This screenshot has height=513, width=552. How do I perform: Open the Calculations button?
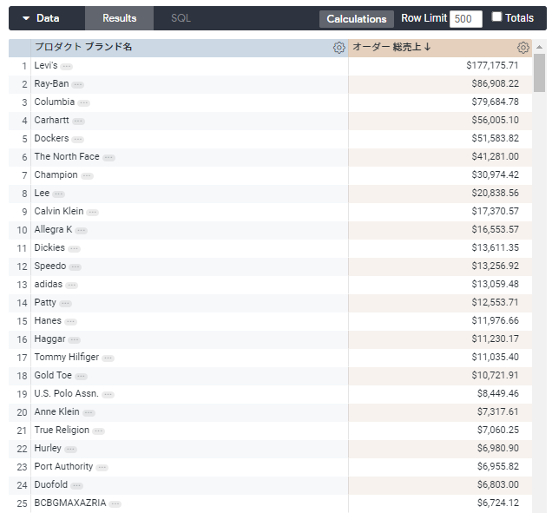click(356, 18)
